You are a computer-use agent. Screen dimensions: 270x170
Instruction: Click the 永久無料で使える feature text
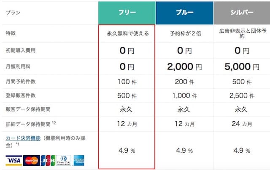(127, 34)
